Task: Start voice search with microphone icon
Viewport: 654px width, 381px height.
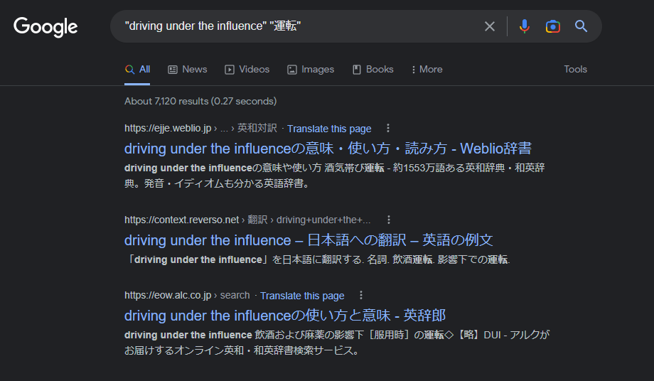Action: coord(525,26)
